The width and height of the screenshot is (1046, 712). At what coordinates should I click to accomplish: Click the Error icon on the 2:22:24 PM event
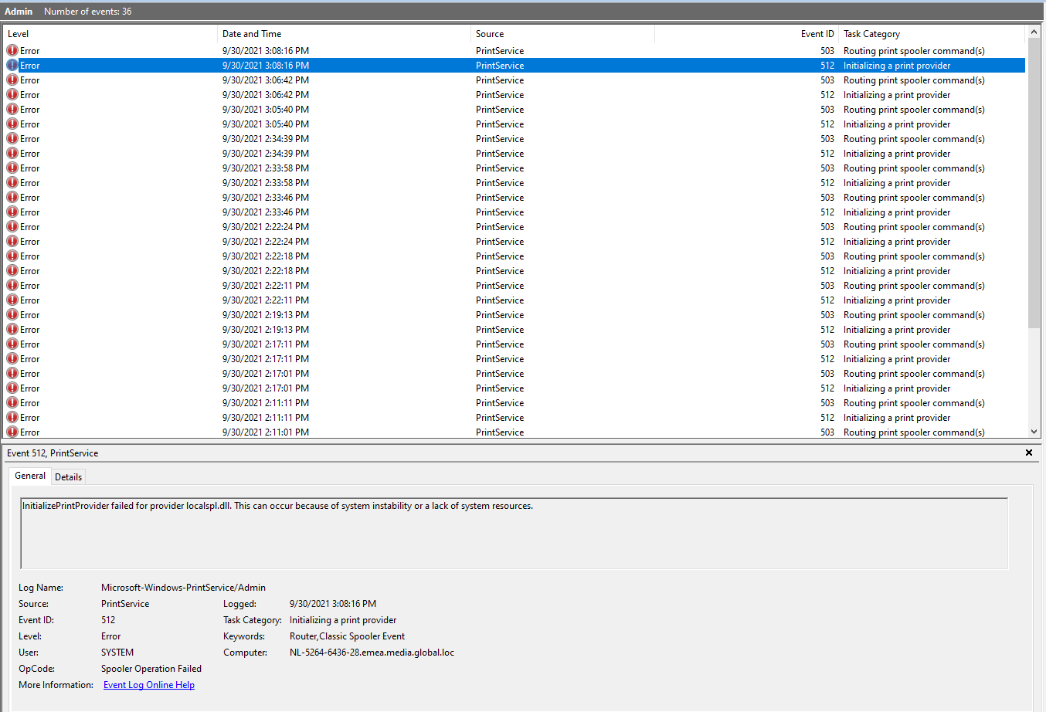(x=11, y=226)
